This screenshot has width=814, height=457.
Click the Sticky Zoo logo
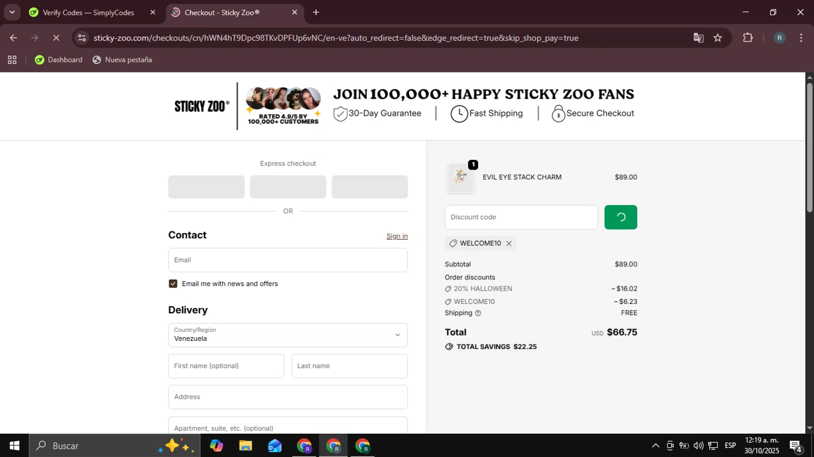[x=202, y=106]
